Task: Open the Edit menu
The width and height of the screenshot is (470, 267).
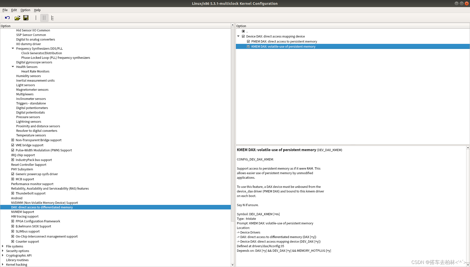Action: coord(14,10)
